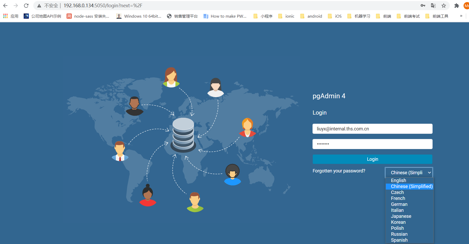Click Forgotten your password? link

(x=339, y=171)
